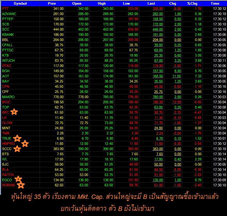Click the Prev column header

(x=52, y=3)
